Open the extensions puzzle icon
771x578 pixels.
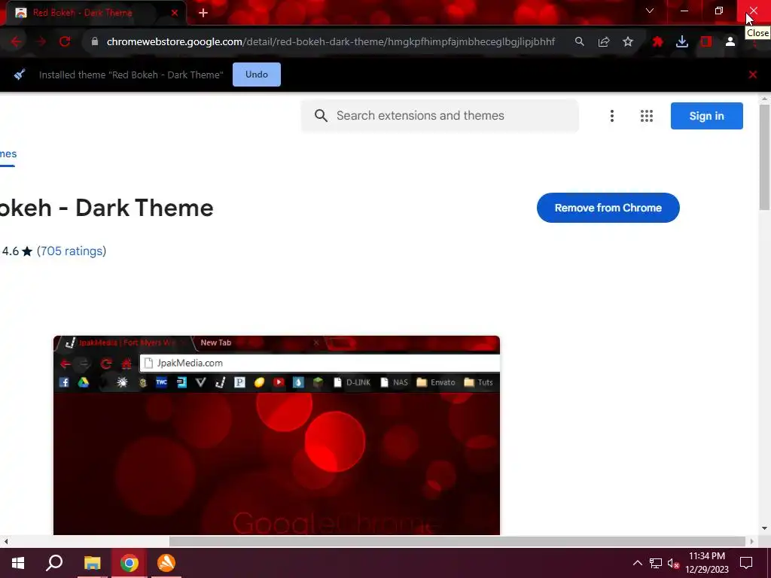pos(657,42)
